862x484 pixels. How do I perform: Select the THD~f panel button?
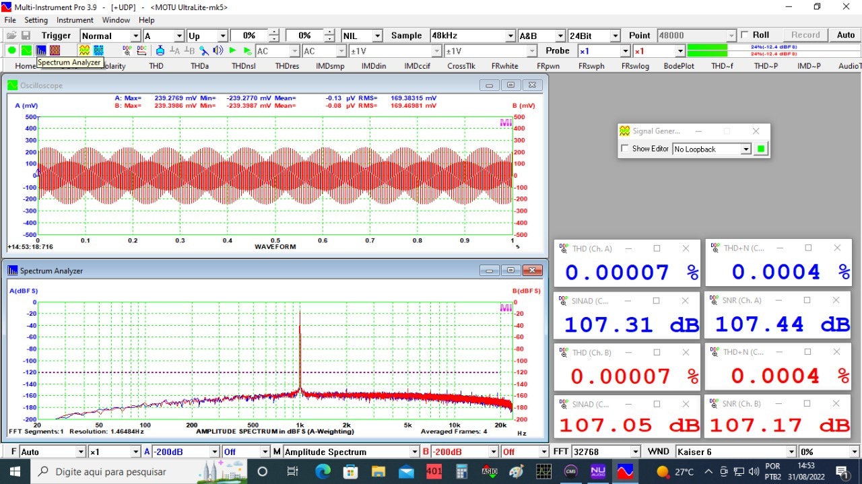click(723, 66)
